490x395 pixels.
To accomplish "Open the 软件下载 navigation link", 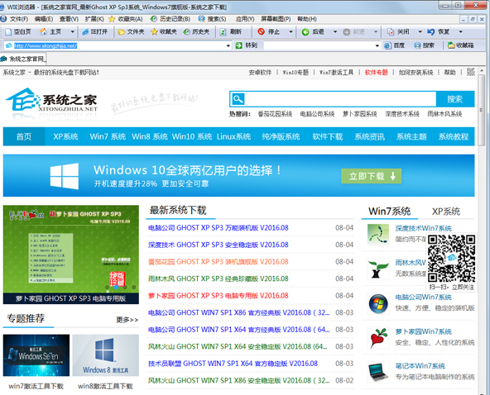I will click(x=328, y=136).
